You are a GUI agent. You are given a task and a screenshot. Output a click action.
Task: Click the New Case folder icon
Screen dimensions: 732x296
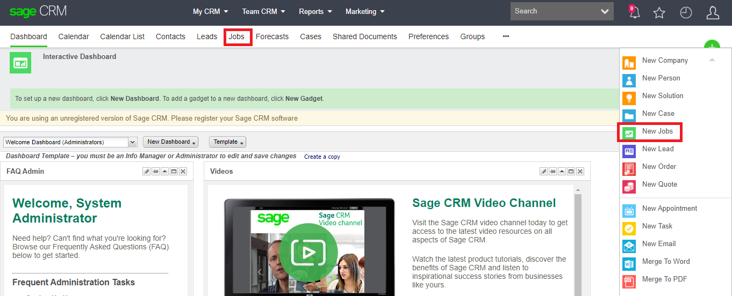(x=629, y=116)
